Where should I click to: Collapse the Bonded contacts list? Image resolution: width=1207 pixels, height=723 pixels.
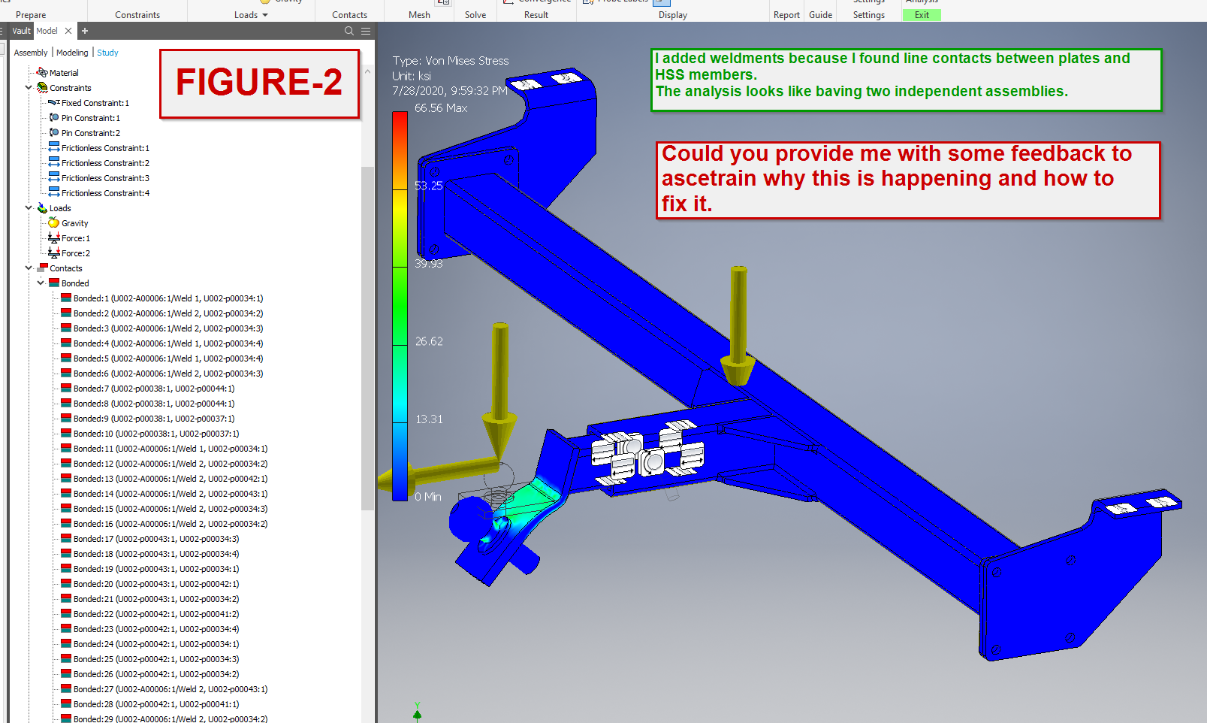[x=41, y=283]
